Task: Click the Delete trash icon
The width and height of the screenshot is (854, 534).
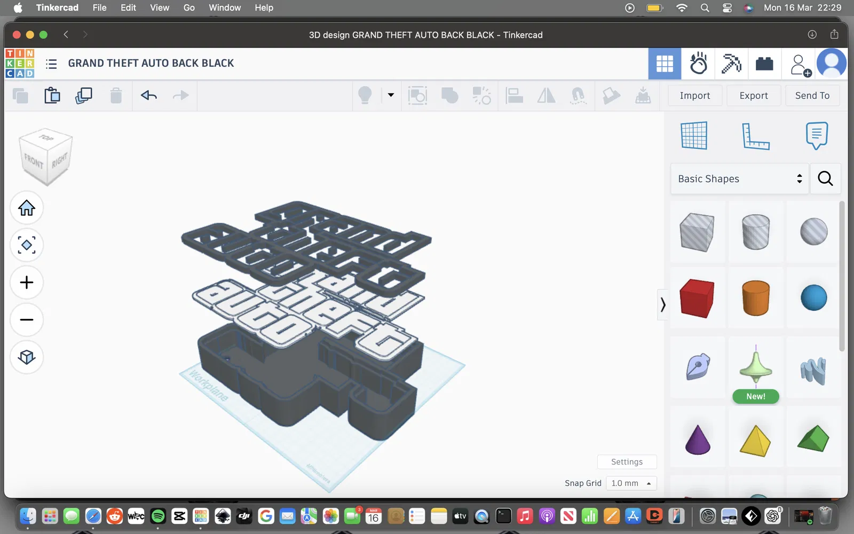Action: [116, 96]
